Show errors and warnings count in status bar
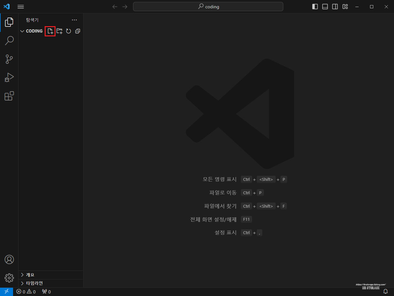Viewport: 394px width, 296px height. point(26,292)
